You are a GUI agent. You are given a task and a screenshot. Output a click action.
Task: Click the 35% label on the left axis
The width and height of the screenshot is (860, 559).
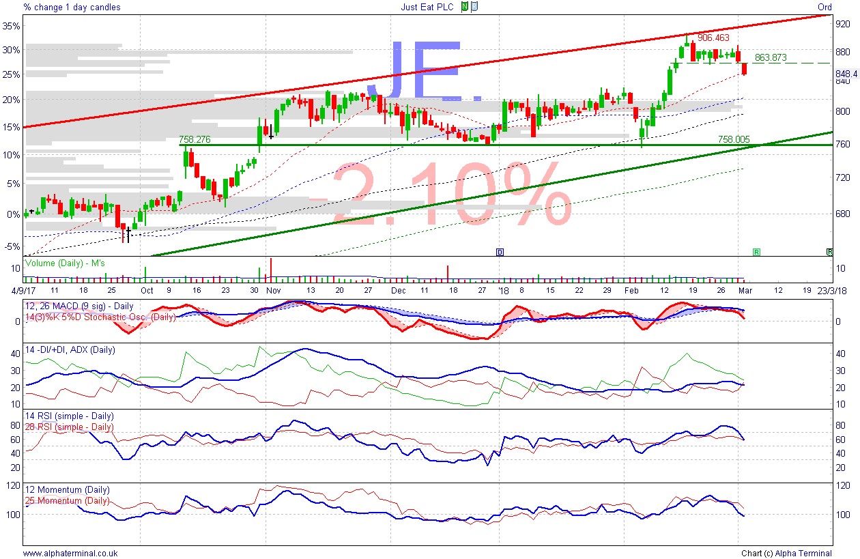pos(12,26)
